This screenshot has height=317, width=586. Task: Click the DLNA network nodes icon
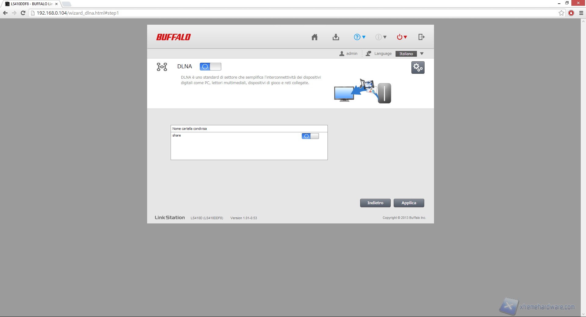point(162,67)
